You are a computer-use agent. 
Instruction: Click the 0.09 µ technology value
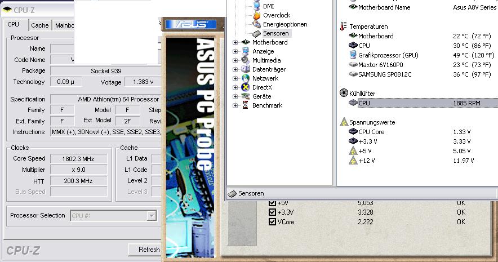point(66,82)
